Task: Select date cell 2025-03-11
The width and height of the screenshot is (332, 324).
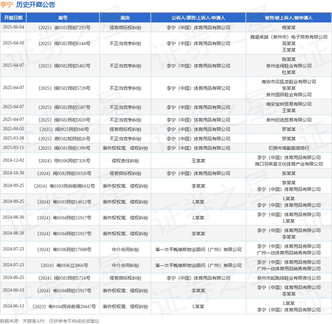Action: [13, 148]
